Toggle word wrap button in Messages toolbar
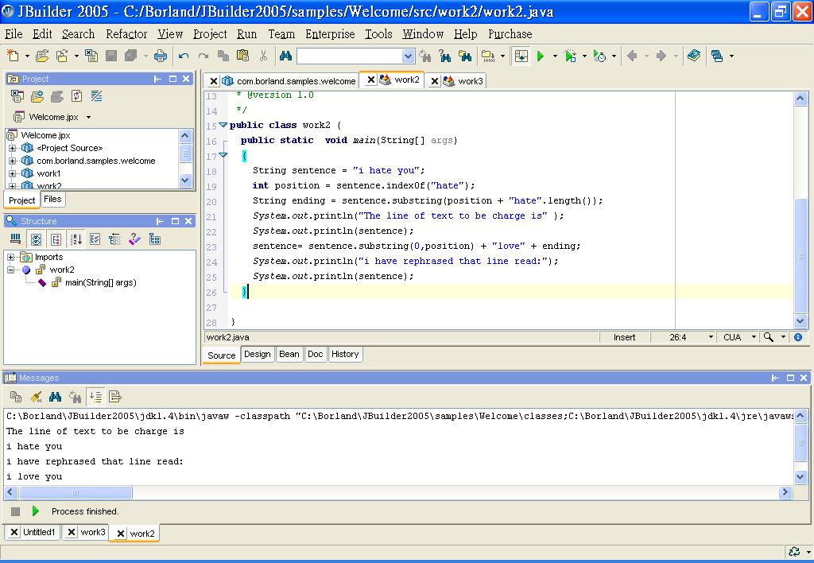The width and height of the screenshot is (814, 563). pos(114,397)
